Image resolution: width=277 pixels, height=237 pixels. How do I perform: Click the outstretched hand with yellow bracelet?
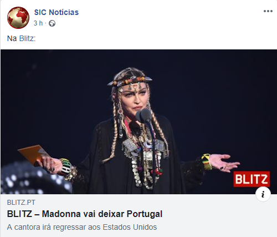click(220, 163)
